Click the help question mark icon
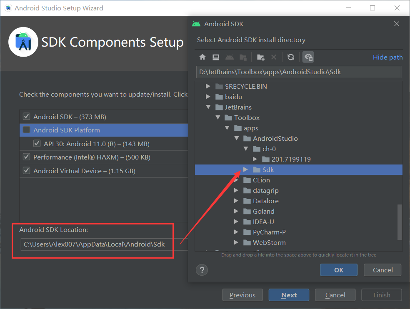The height and width of the screenshot is (309, 410). (x=202, y=270)
